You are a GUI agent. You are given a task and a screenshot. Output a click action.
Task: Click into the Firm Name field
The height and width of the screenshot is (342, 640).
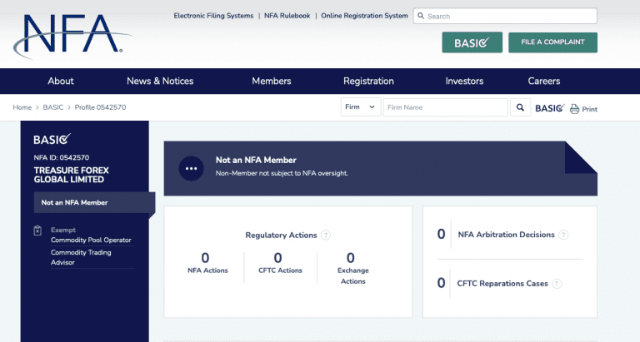tap(445, 107)
